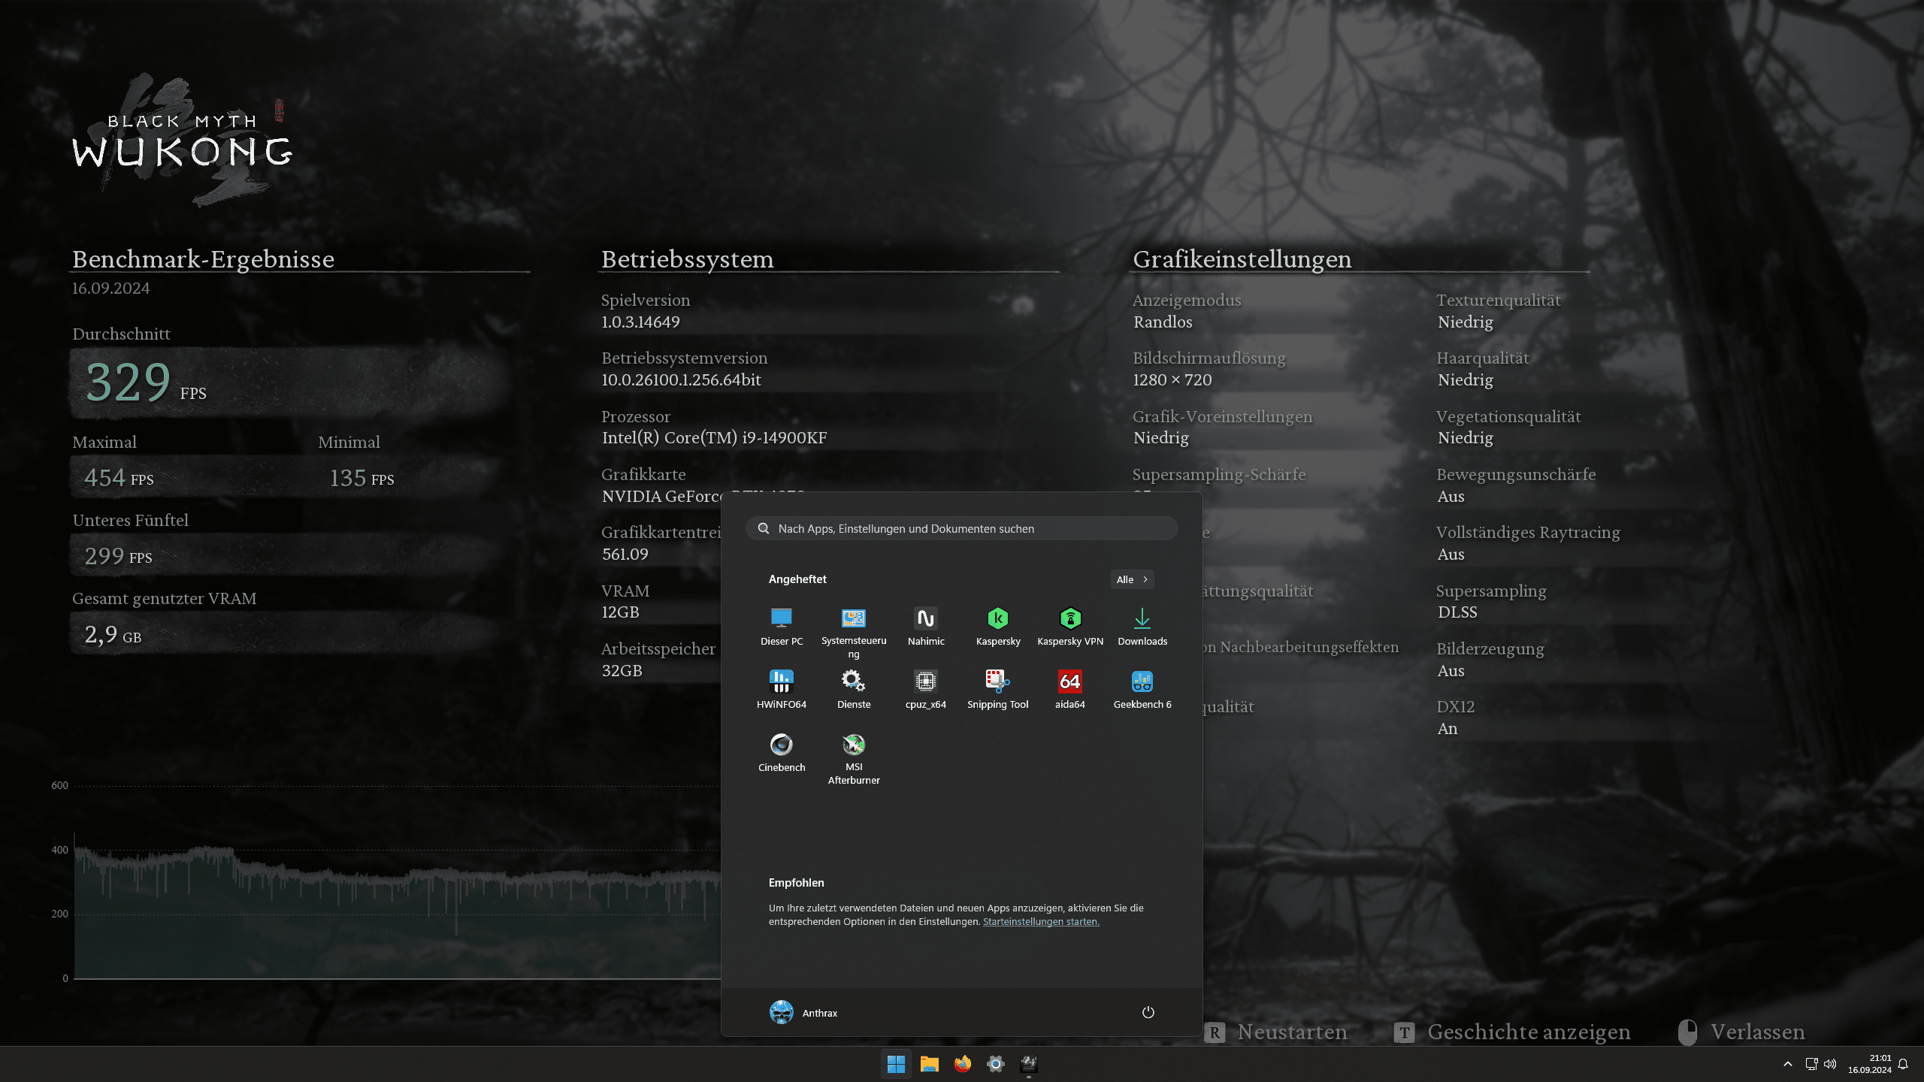
Task: Click Neustarten in benchmark screen
Action: click(x=1276, y=1032)
